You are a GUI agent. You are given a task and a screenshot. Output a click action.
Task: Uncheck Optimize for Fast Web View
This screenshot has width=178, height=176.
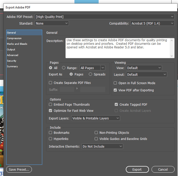pos(50,111)
